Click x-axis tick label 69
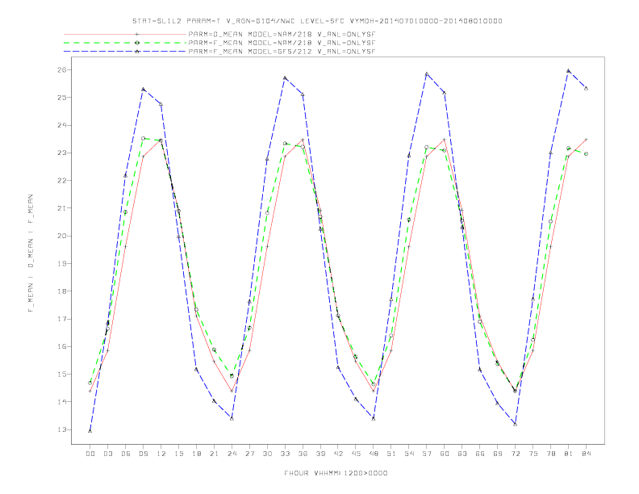Viewport: 639px width, 494px height. 498,454
